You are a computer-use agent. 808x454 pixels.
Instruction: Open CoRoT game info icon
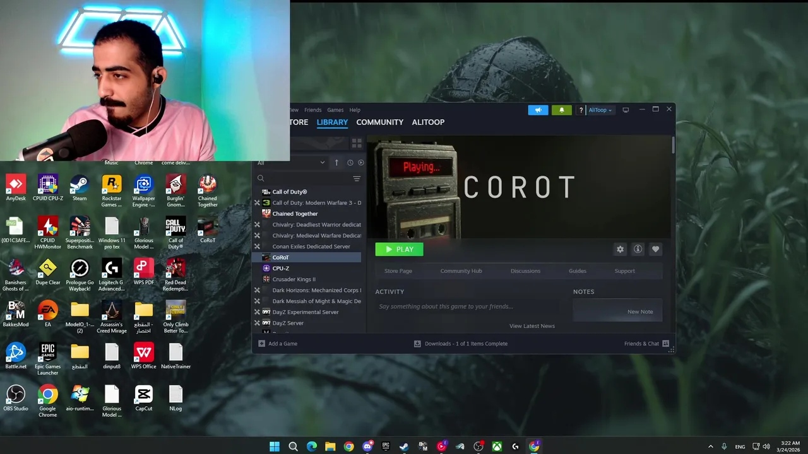[638, 249]
